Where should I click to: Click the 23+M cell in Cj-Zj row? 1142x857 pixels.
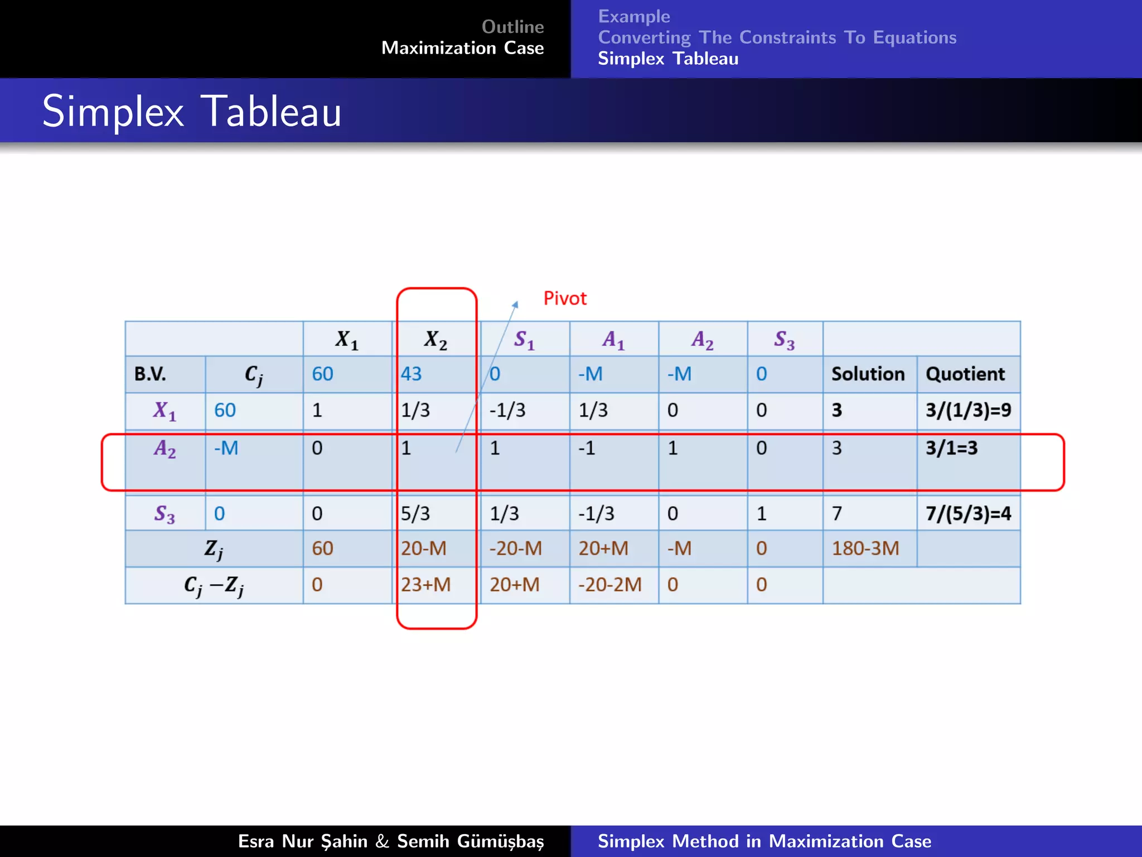click(x=425, y=585)
